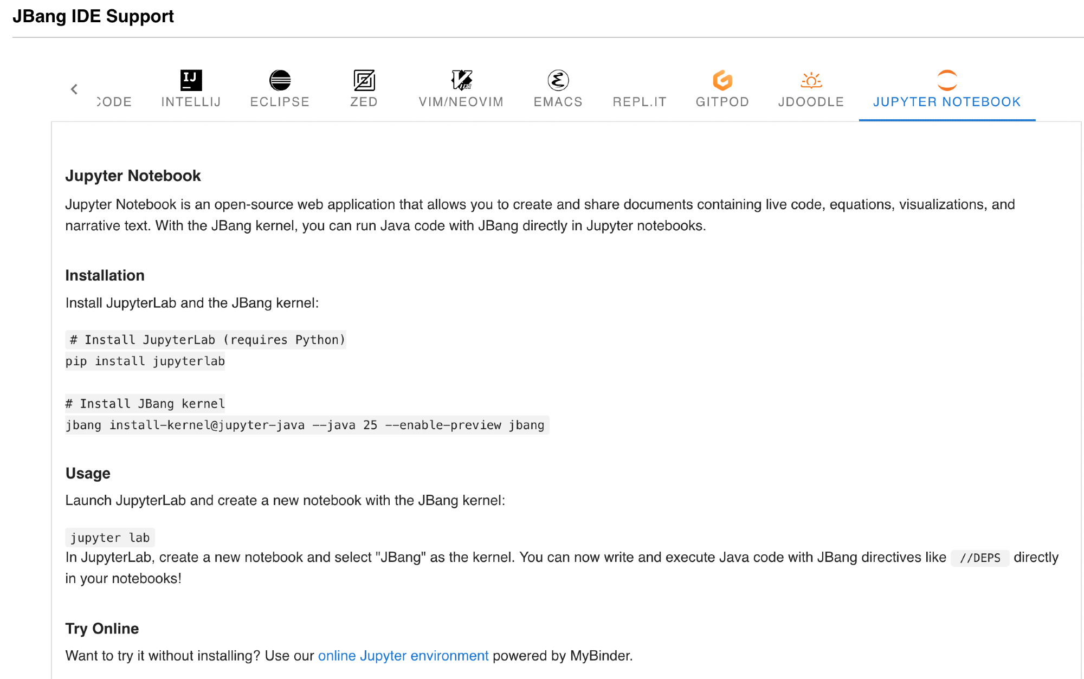Click the Gitpod orange logo icon

(722, 80)
